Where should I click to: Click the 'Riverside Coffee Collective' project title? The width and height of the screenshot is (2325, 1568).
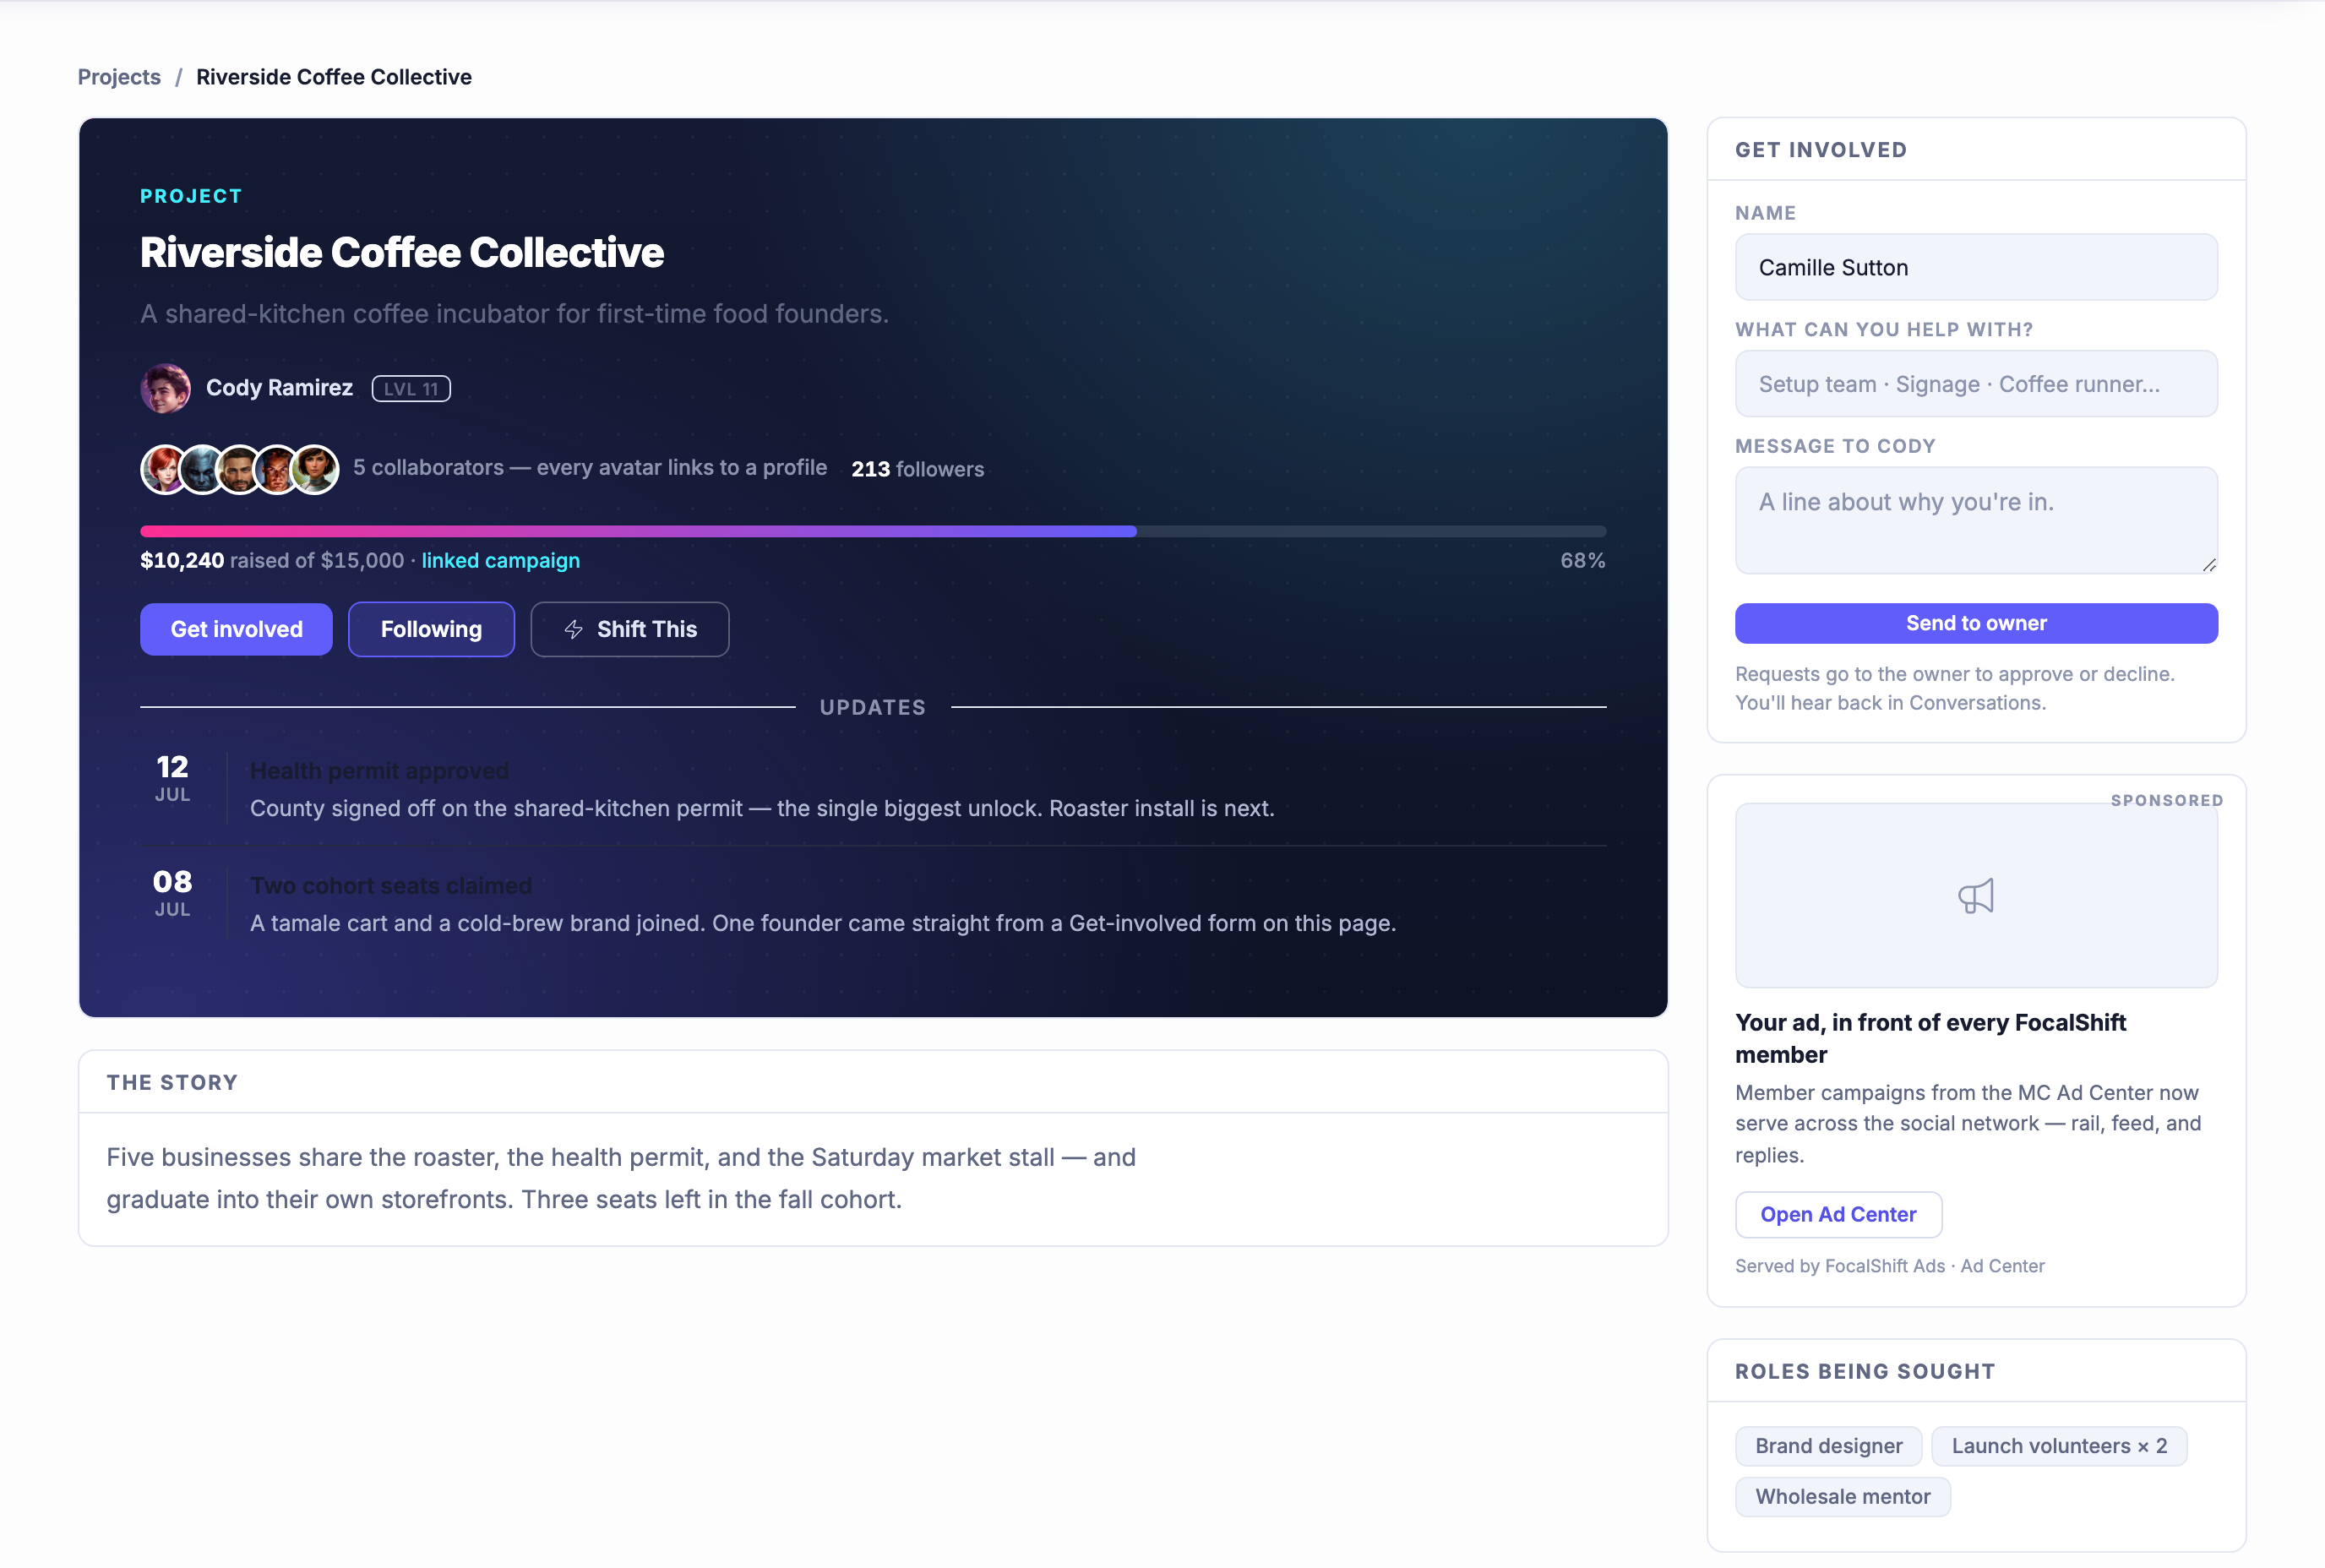click(x=402, y=253)
